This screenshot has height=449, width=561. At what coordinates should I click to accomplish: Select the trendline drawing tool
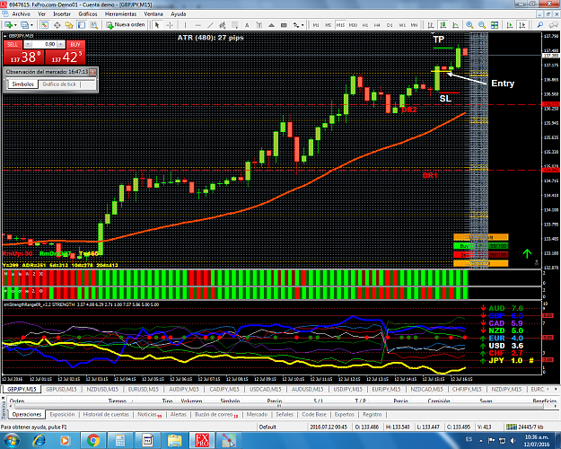210,25
